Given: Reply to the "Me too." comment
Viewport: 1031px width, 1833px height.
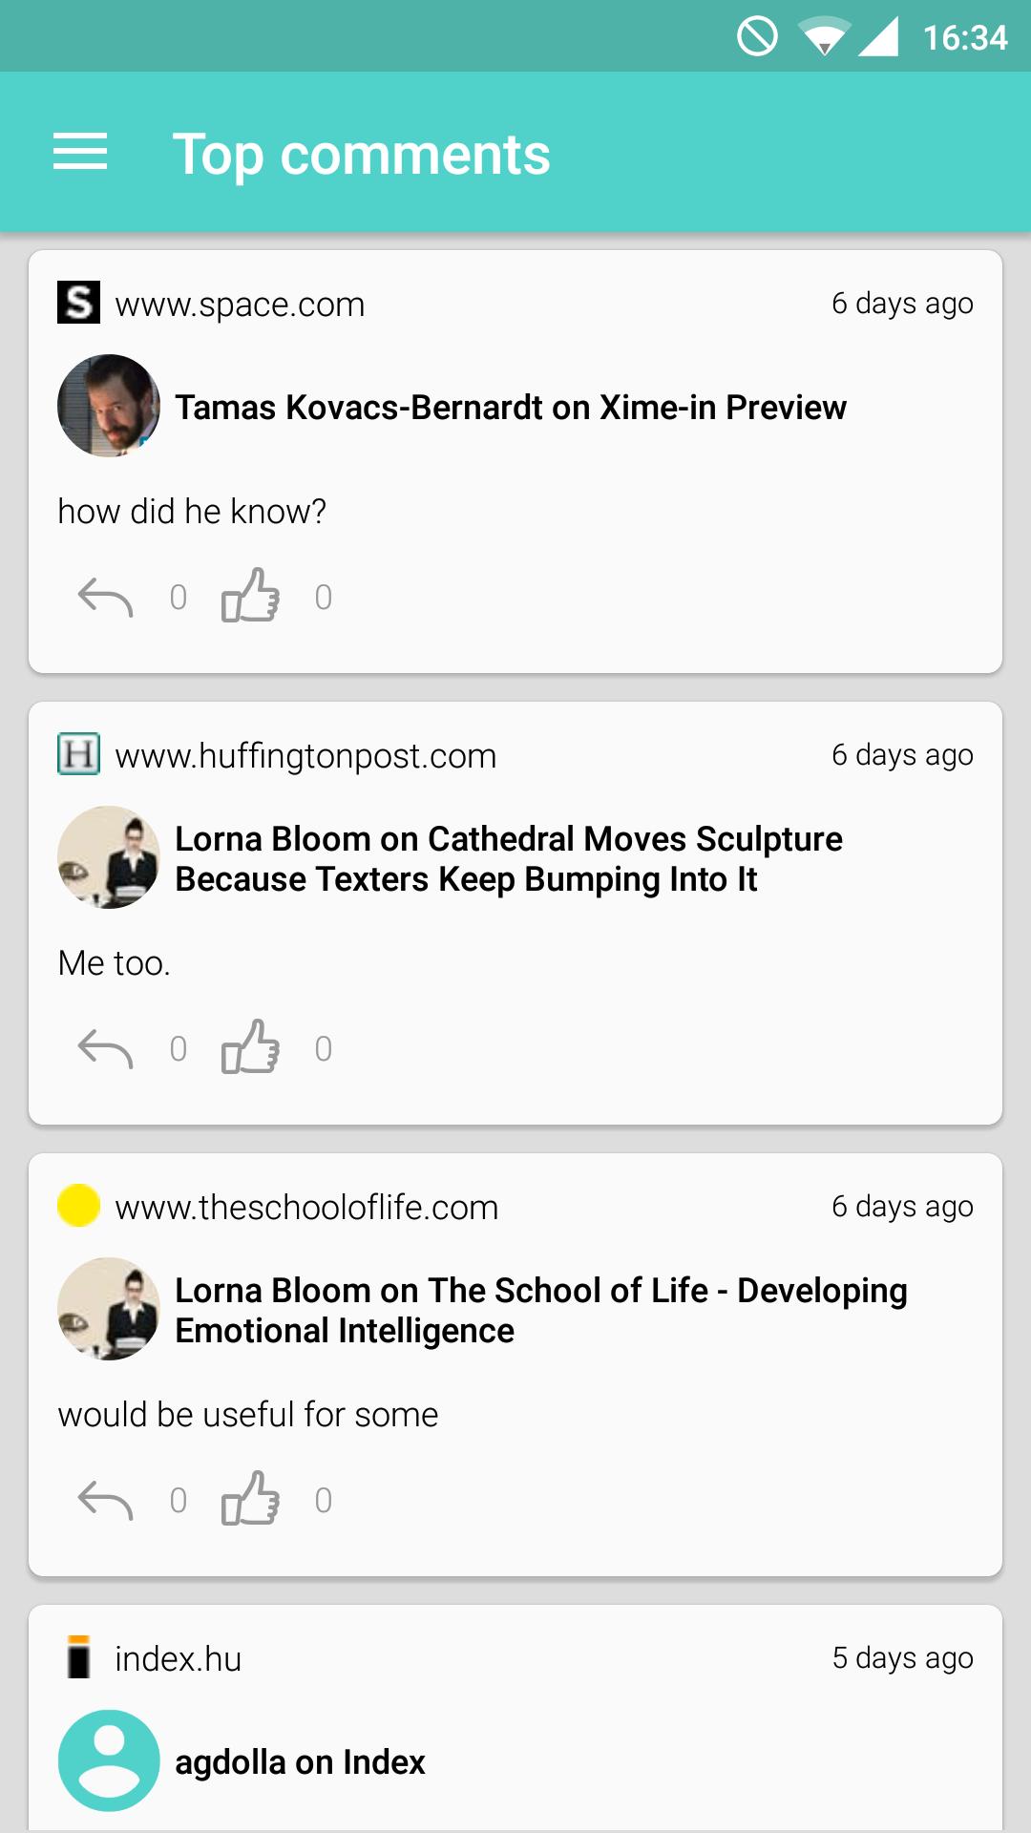Looking at the screenshot, I should [105, 1049].
